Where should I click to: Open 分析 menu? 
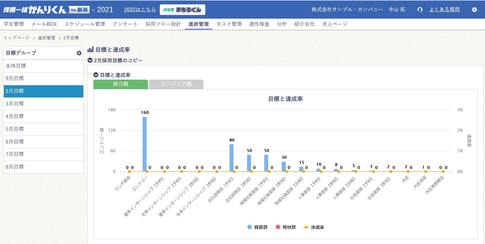(282, 24)
